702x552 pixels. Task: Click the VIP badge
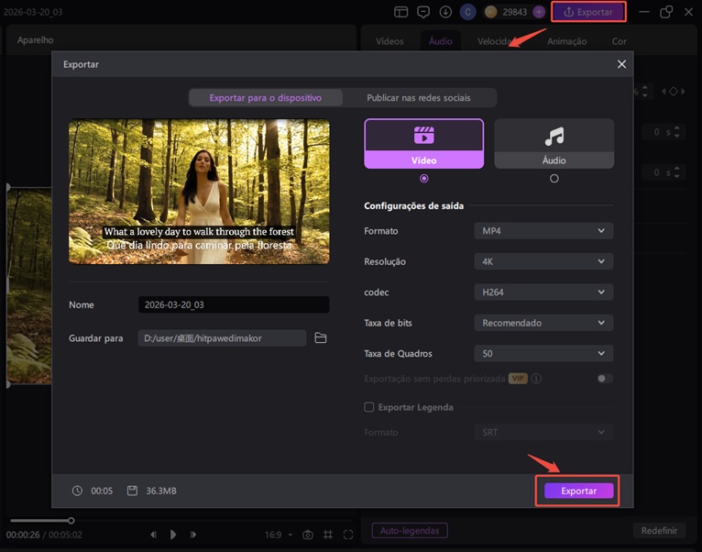click(518, 379)
